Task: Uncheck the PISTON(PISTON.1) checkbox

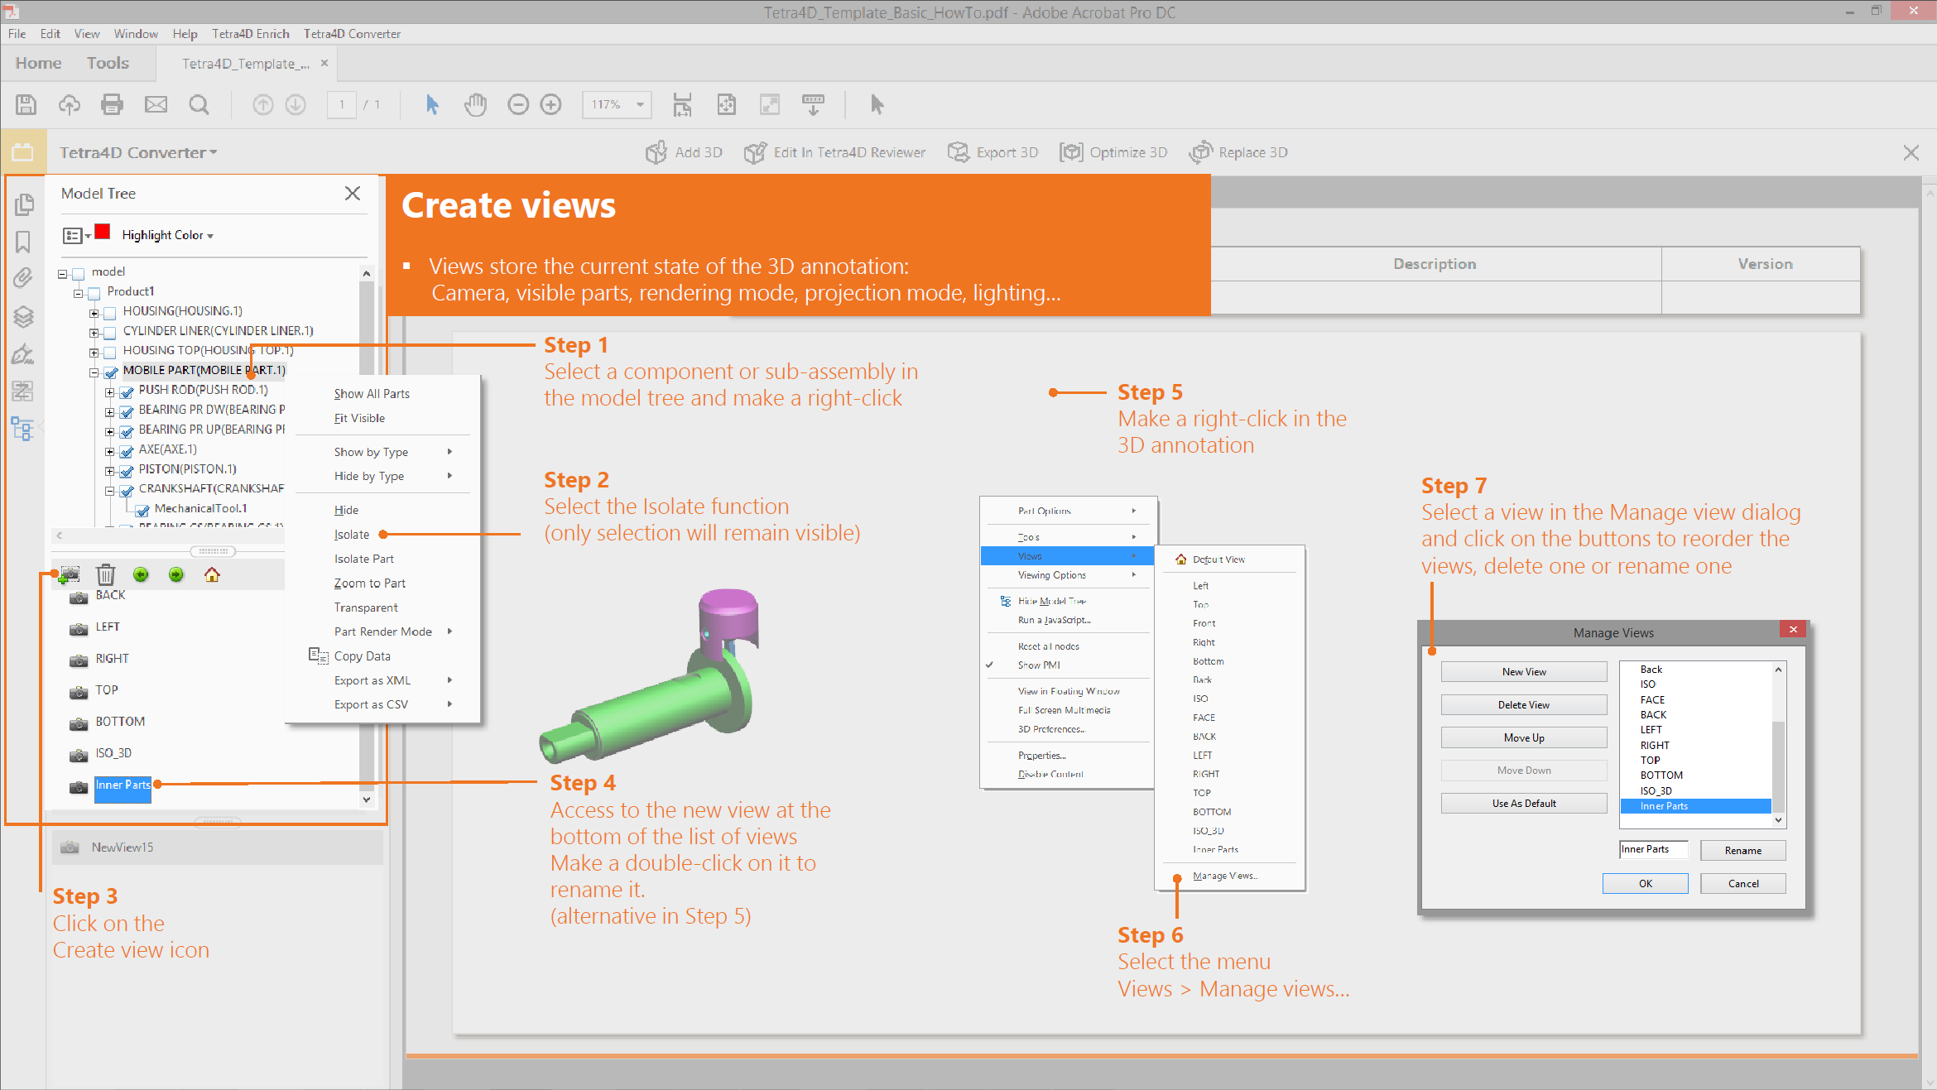Action: [126, 471]
